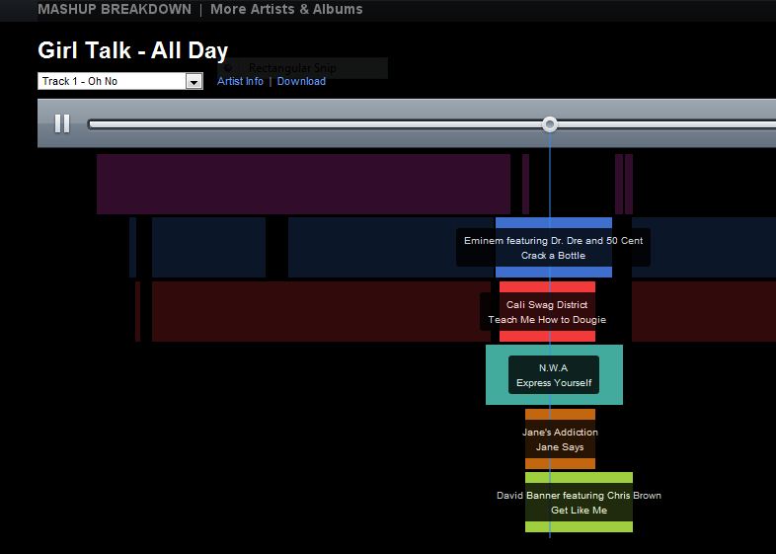Image resolution: width=776 pixels, height=554 pixels.
Task: Click the dark blue segment right of Eminem
Action: point(703,247)
